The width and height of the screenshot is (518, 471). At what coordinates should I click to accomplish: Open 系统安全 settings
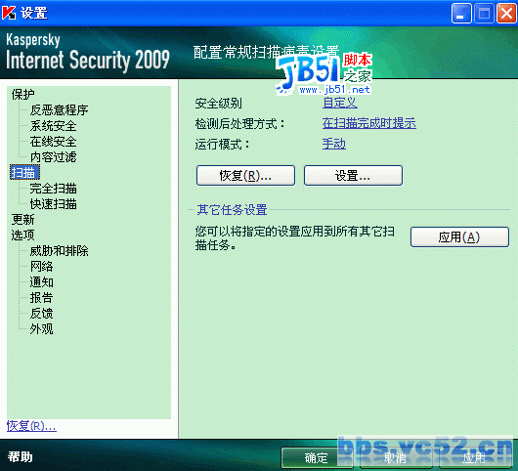(x=53, y=126)
